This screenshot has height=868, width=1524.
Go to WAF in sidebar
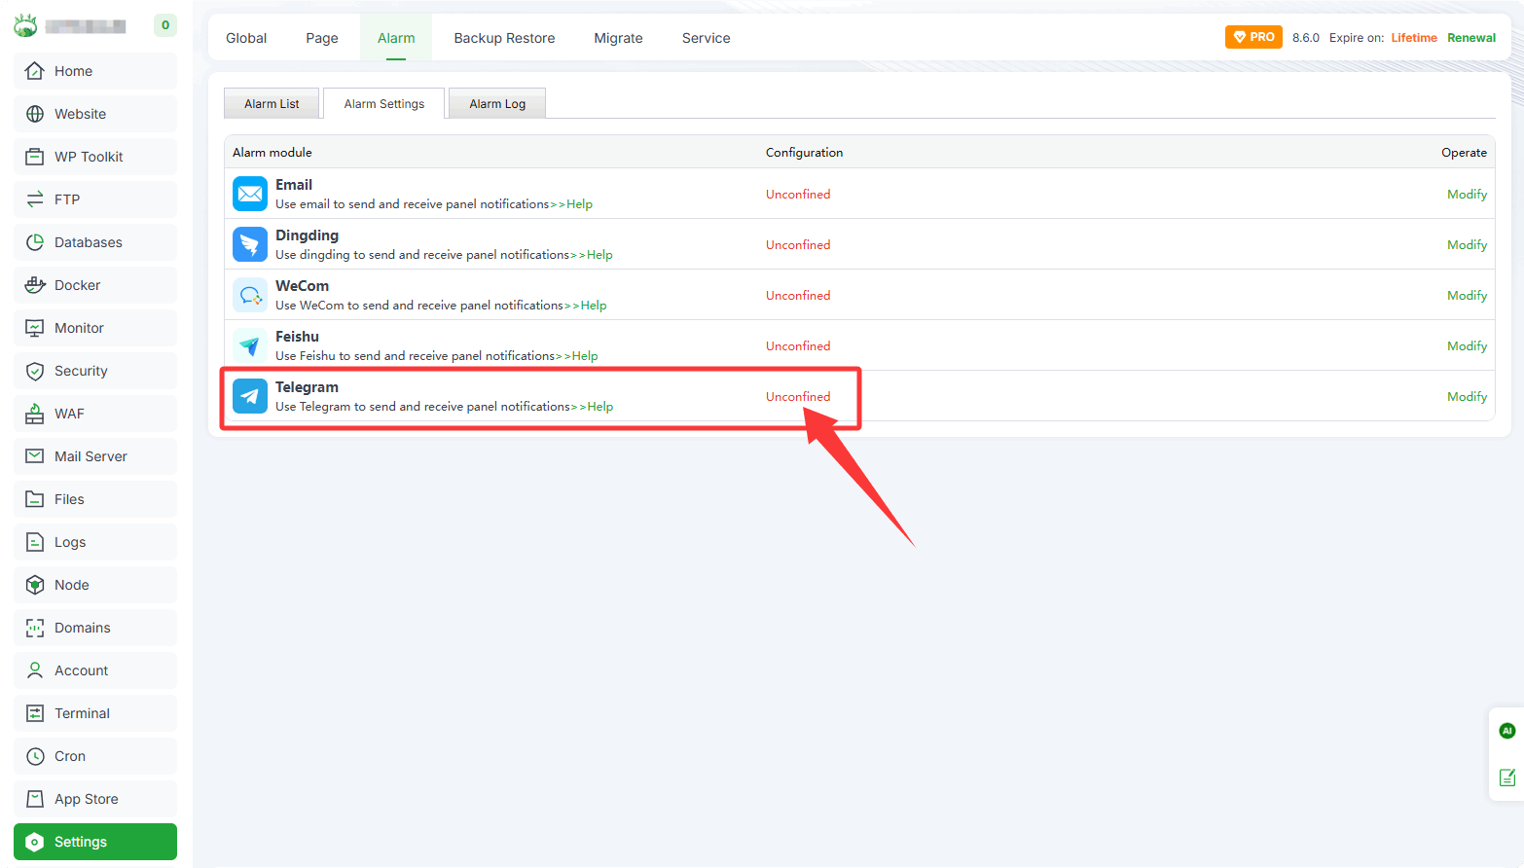tap(95, 414)
